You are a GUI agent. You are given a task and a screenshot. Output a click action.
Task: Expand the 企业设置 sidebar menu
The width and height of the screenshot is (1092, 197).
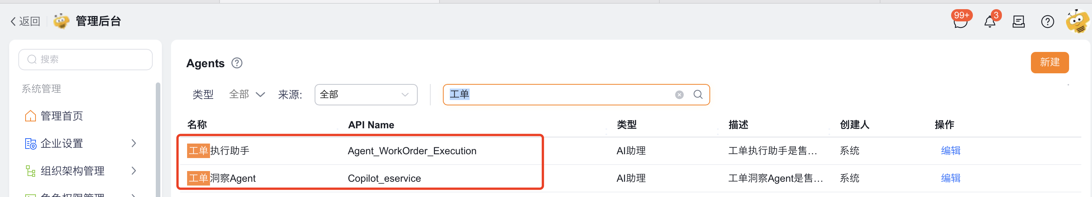(81, 144)
